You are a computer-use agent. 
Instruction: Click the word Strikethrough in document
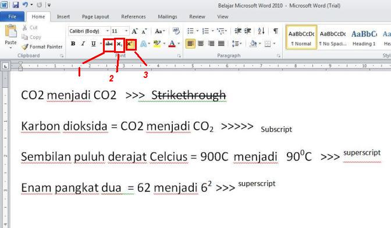coord(189,95)
